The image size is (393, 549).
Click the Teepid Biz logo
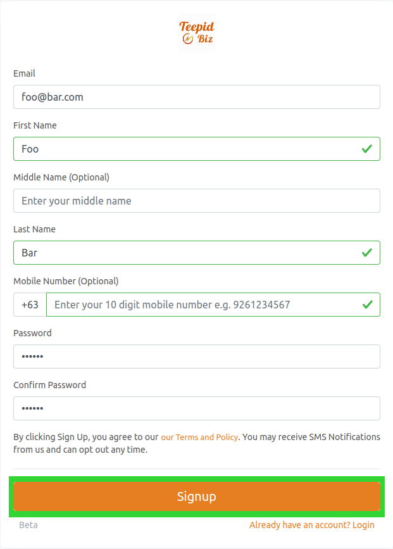click(197, 34)
